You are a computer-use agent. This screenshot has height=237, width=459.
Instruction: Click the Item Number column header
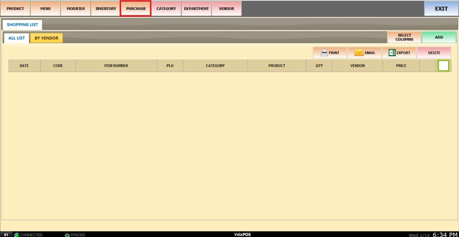pyautogui.click(x=116, y=66)
